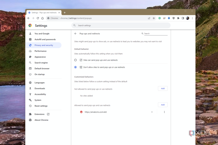Click the blue globe extension icon
This screenshot has width=218, height=145.
(x=169, y=18)
